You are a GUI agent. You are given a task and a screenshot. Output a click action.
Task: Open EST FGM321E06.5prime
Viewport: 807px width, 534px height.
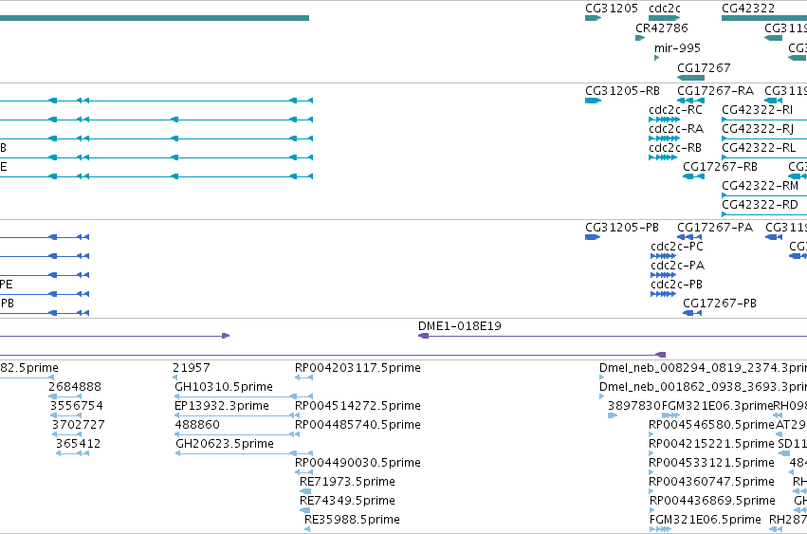706,520
